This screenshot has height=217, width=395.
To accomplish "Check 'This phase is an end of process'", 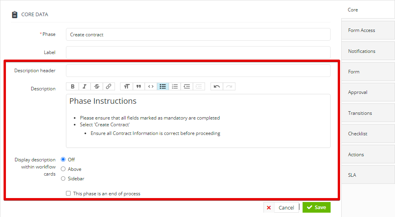I will [x=68, y=193].
